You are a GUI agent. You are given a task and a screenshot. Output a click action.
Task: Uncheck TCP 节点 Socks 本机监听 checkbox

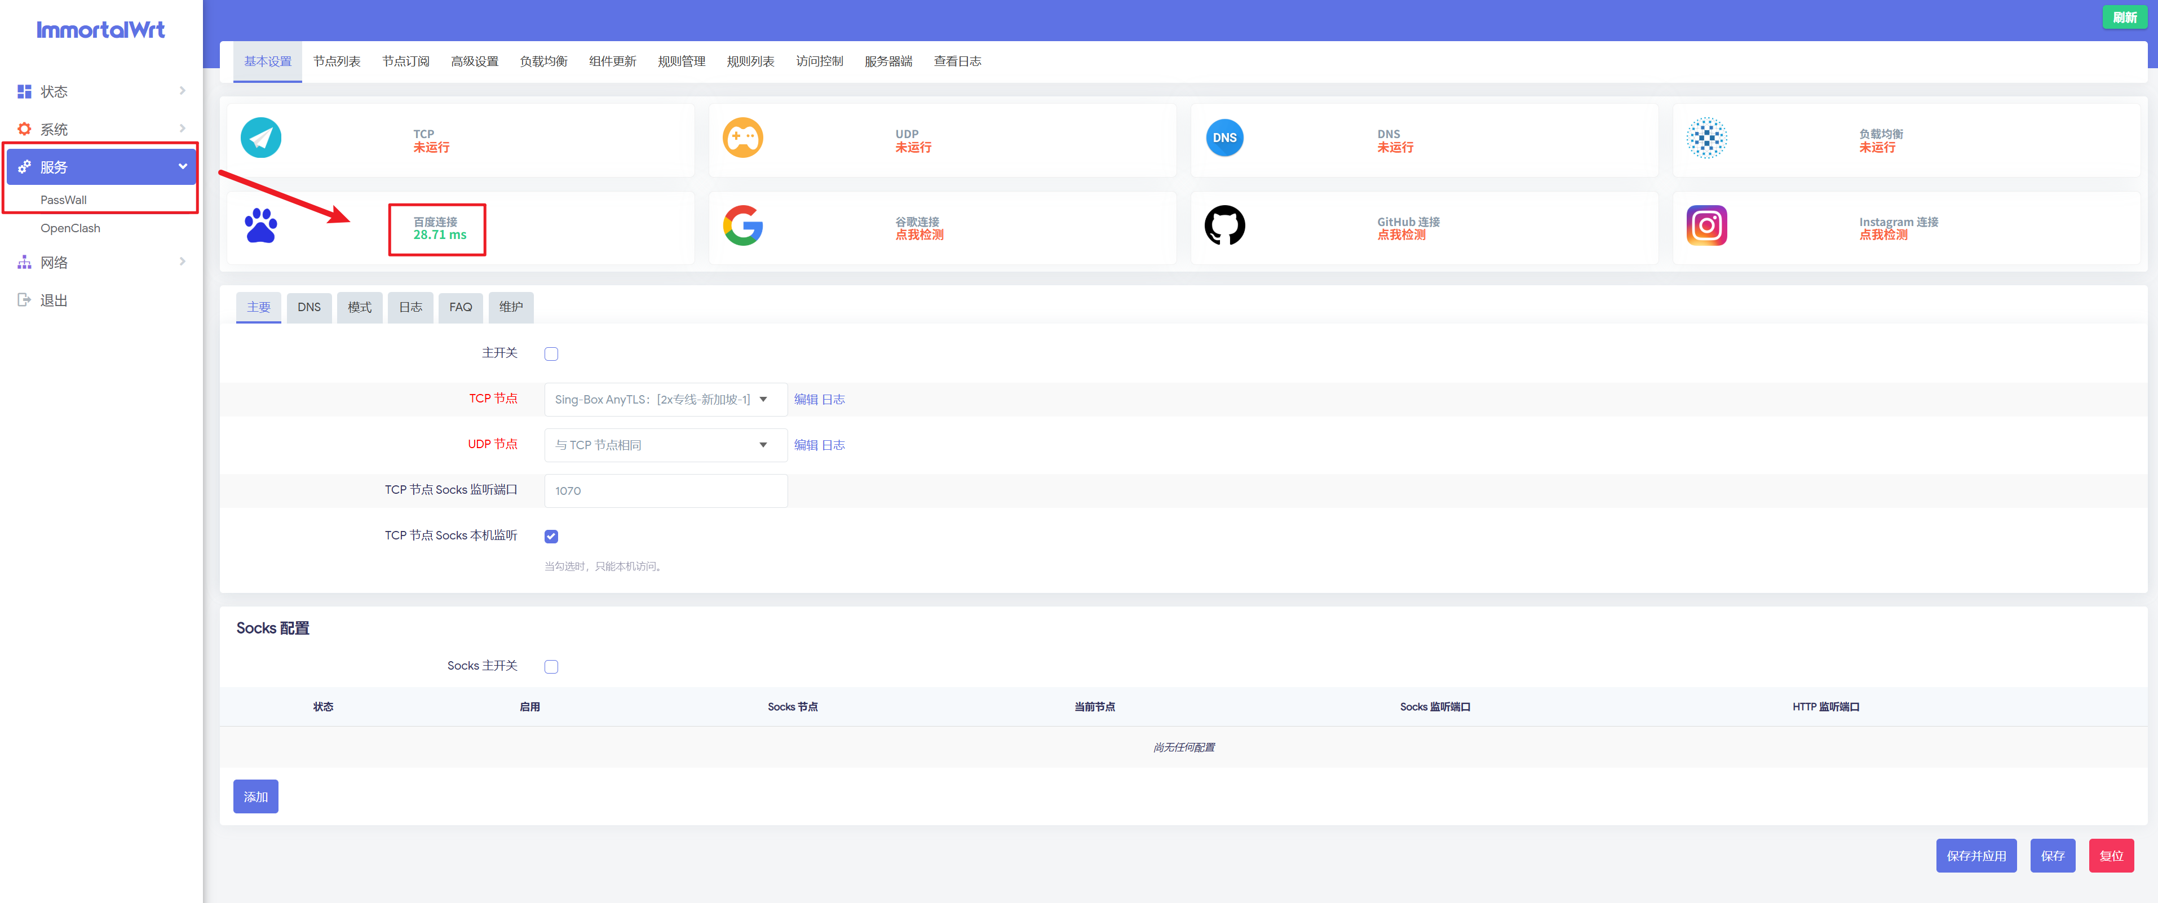tap(551, 536)
